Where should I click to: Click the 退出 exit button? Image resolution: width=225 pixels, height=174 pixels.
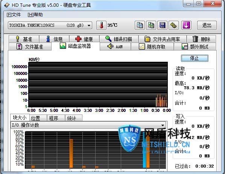click(207, 25)
